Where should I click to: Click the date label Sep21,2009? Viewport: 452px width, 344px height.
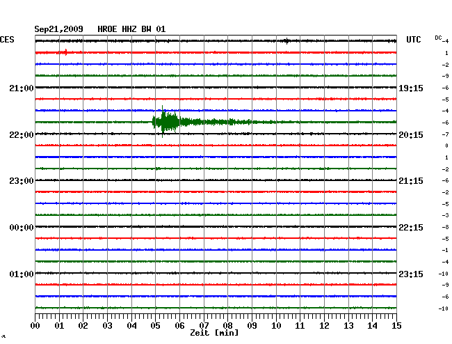click(x=59, y=29)
